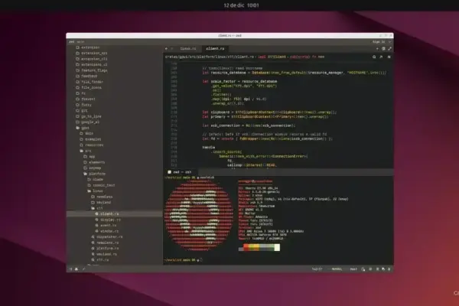
Task: Expand the wayland folder
Action: pyautogui.click(x=101, y=202)
